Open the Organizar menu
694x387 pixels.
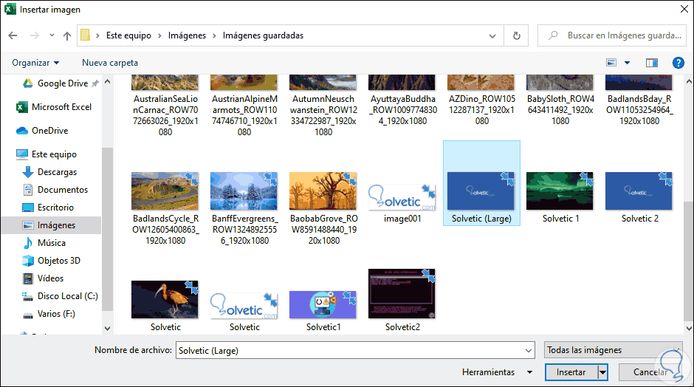35,63
